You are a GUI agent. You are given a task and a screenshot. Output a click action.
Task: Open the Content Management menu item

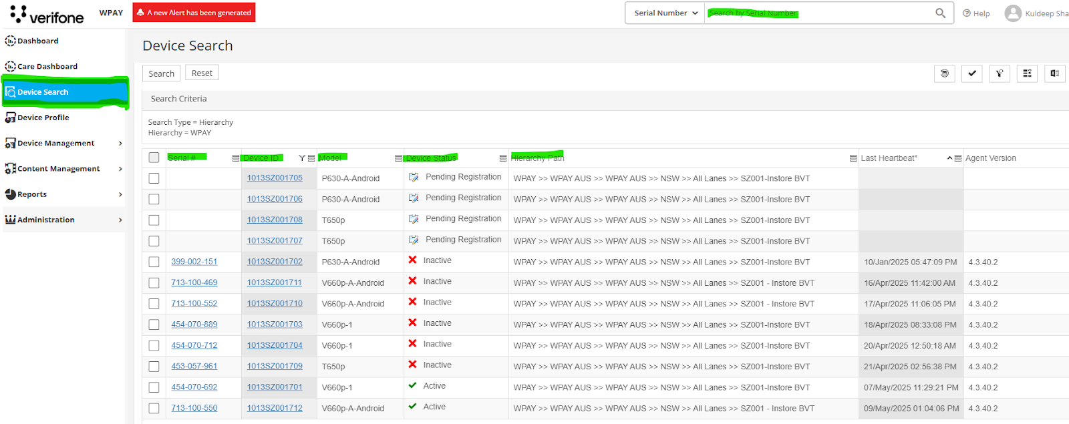59,169
